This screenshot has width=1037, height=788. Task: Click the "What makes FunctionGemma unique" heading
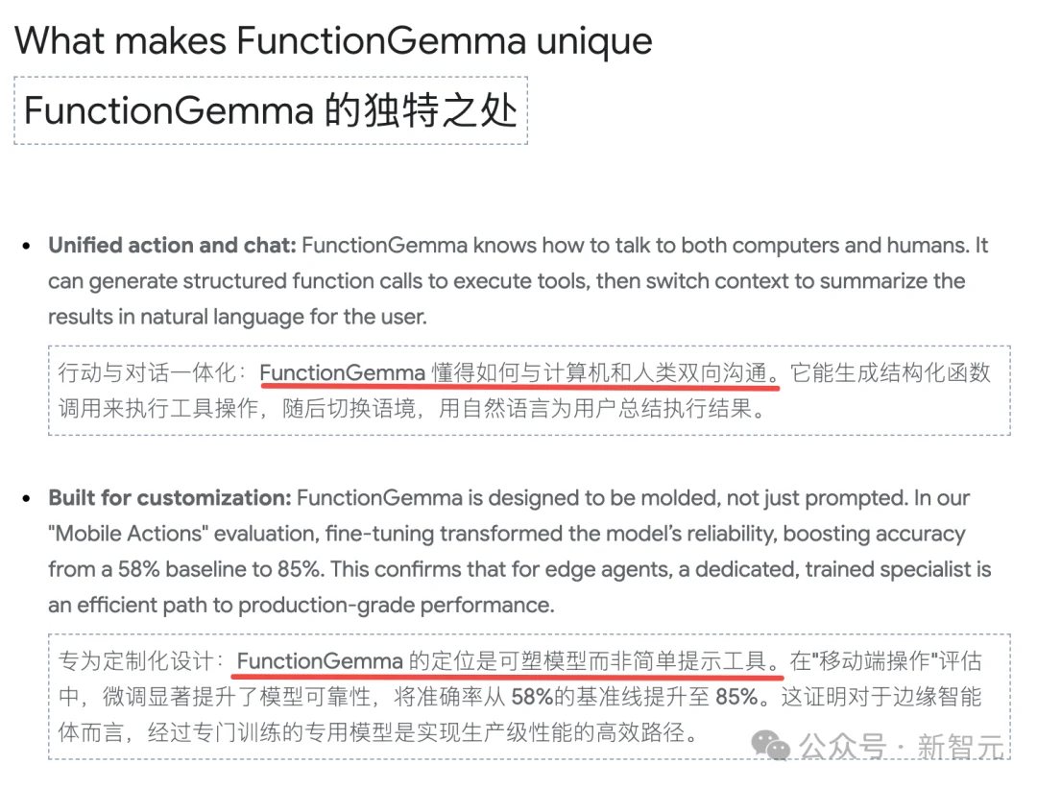click(333, 40)
